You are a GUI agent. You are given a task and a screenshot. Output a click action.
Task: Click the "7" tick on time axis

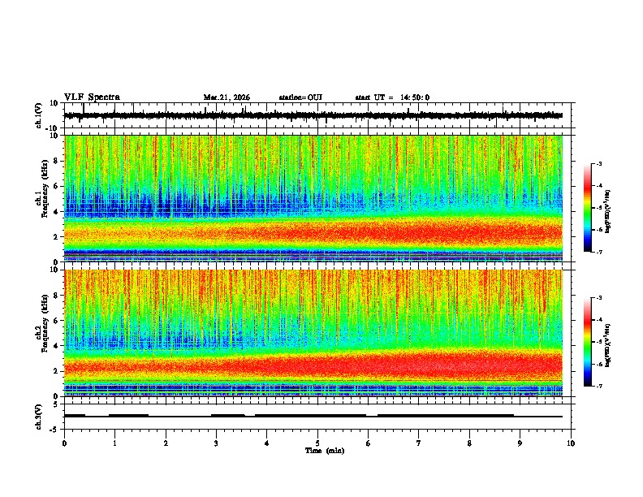pos(419,443)
